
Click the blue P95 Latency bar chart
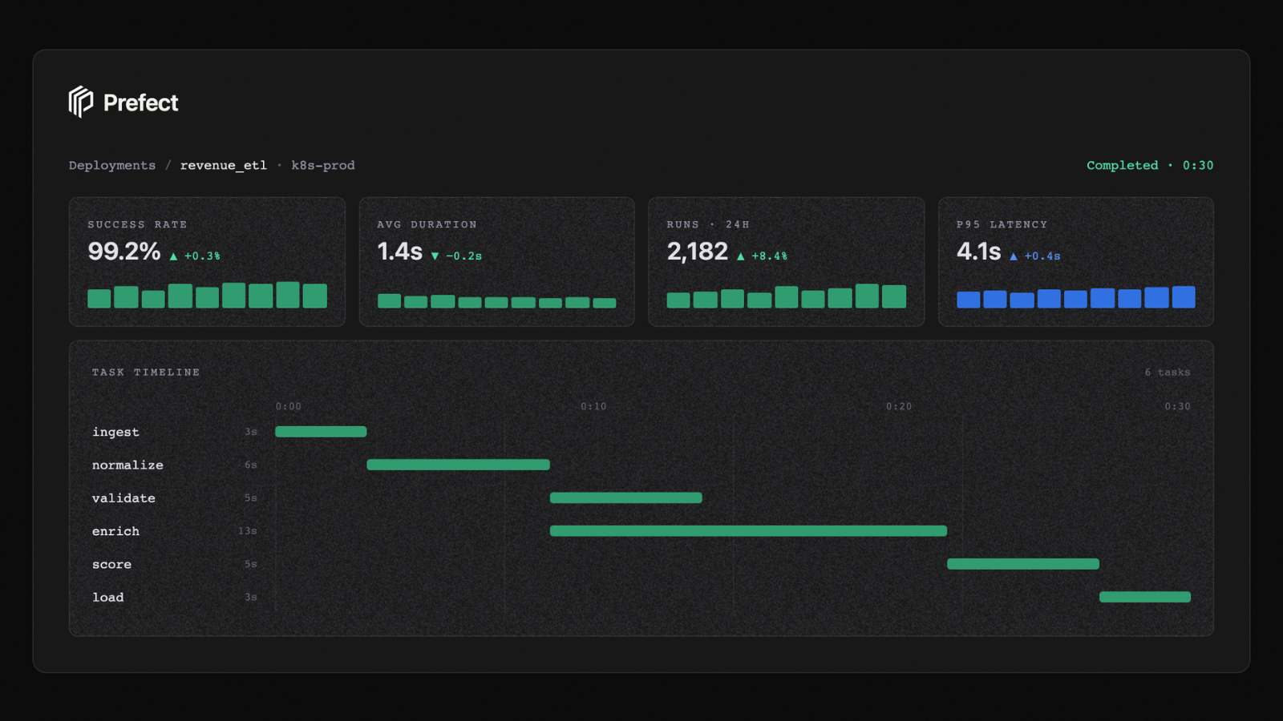pos(1075,296)
